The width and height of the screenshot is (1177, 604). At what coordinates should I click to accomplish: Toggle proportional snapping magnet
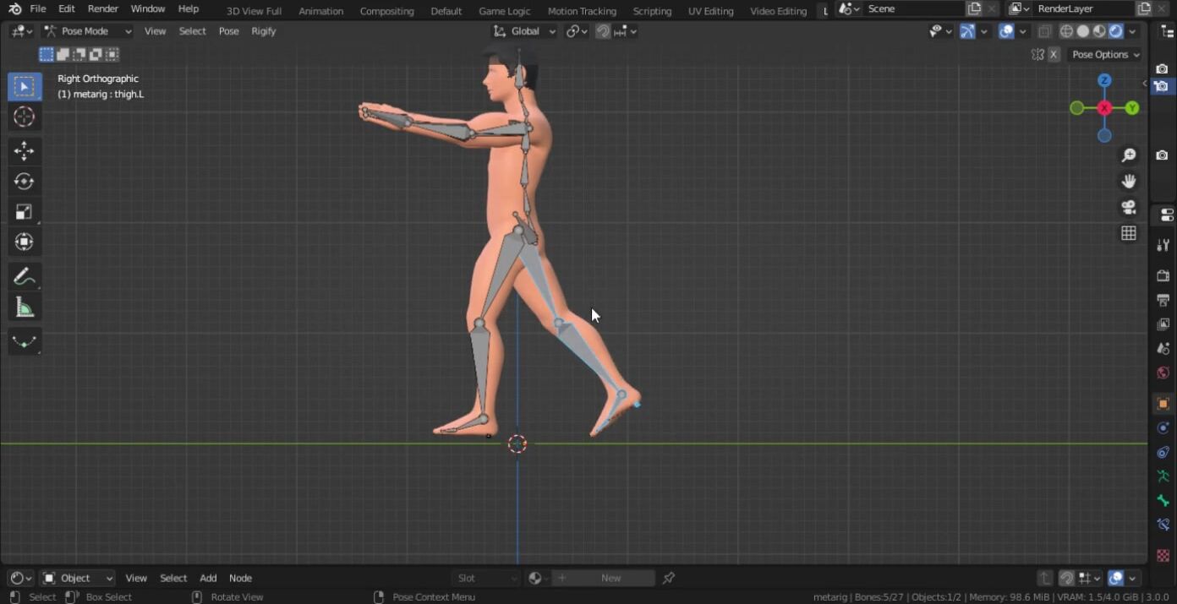click(603, 31)
